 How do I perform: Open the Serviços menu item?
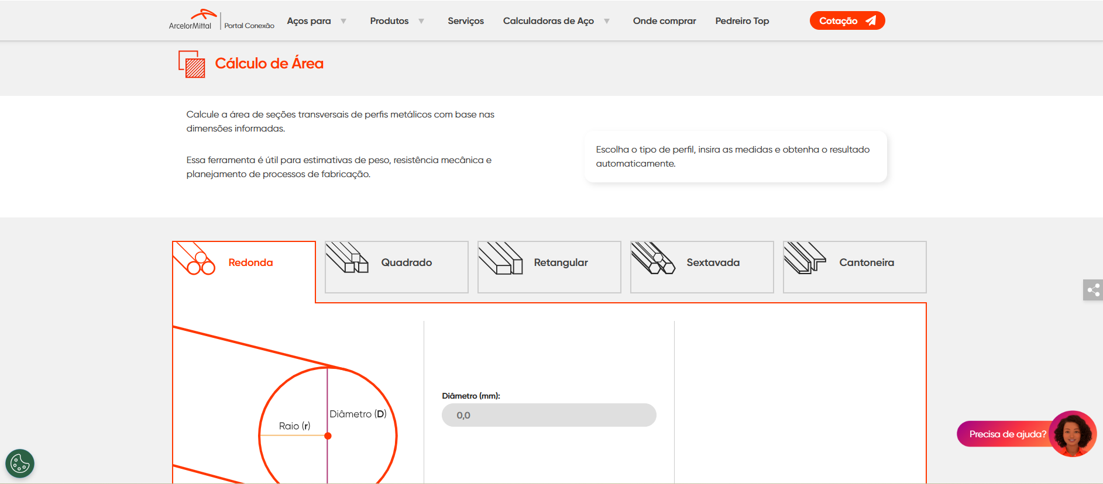click(x=466, y=21)
